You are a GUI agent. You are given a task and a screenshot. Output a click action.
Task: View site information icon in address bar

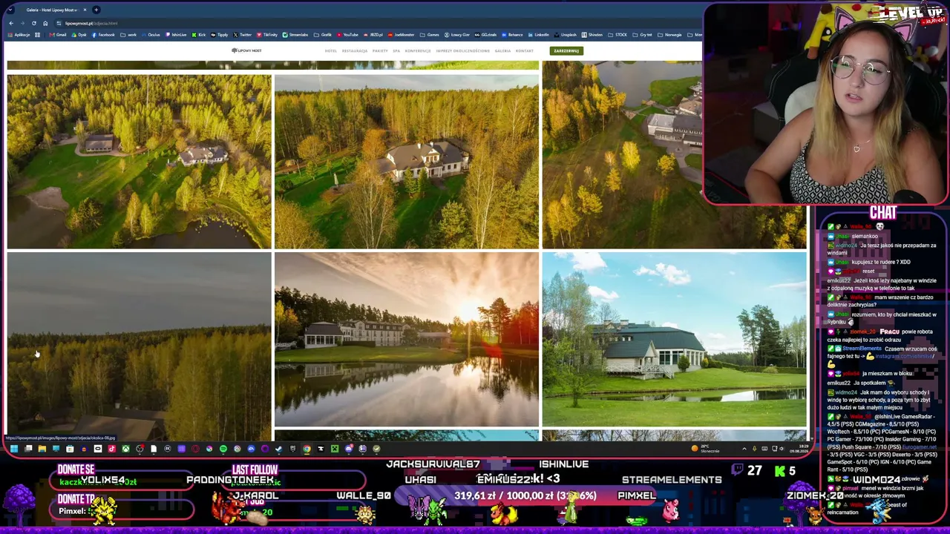(59, 23)
